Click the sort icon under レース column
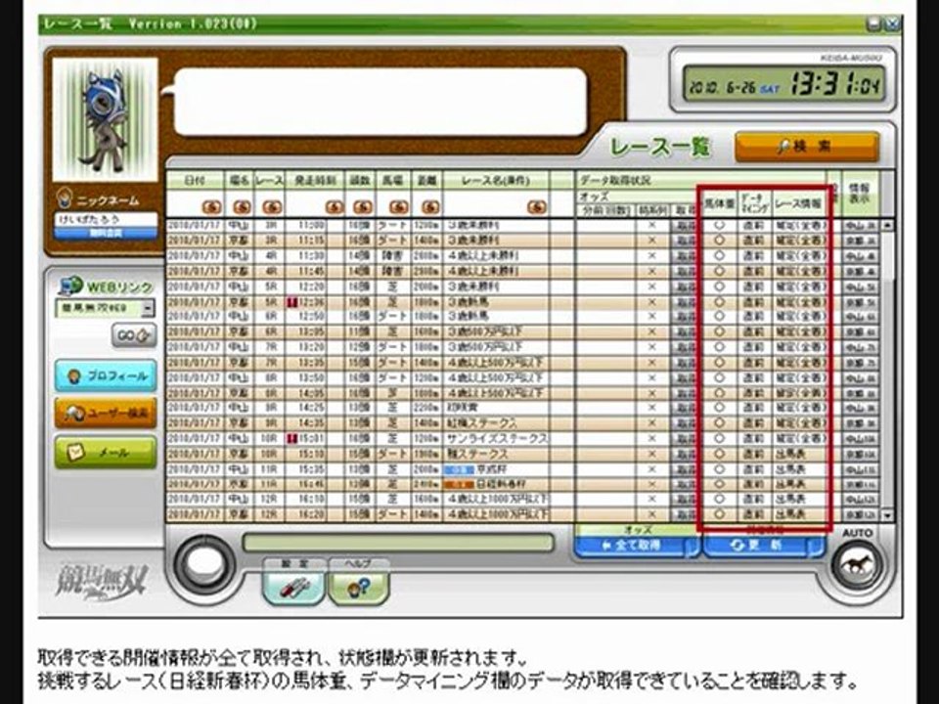This screenshot has height=704, width=939. pyautogui.click(x=272, y=207)
